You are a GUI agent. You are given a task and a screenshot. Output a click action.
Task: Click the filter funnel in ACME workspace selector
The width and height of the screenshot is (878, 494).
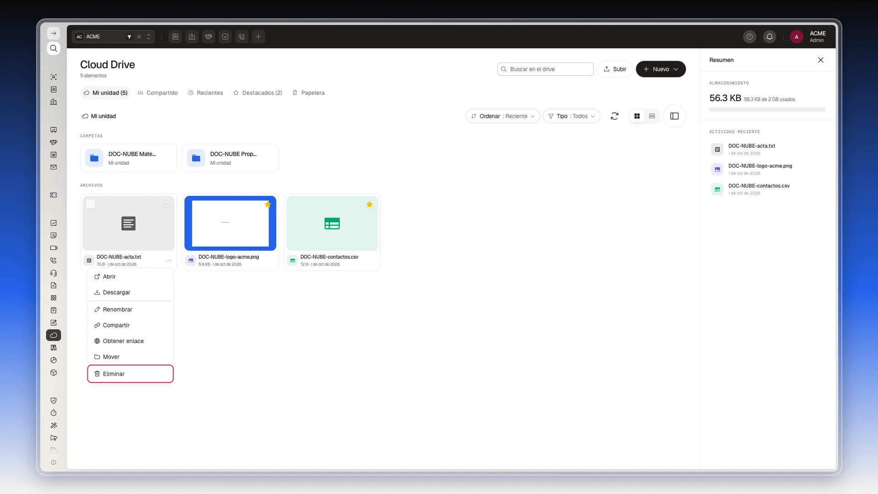coord(129,37)
